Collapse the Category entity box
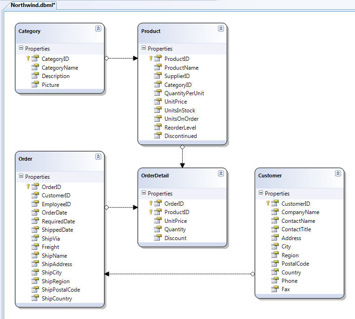The width and height of the screenshot is (355, 319). tap(98, 29)
